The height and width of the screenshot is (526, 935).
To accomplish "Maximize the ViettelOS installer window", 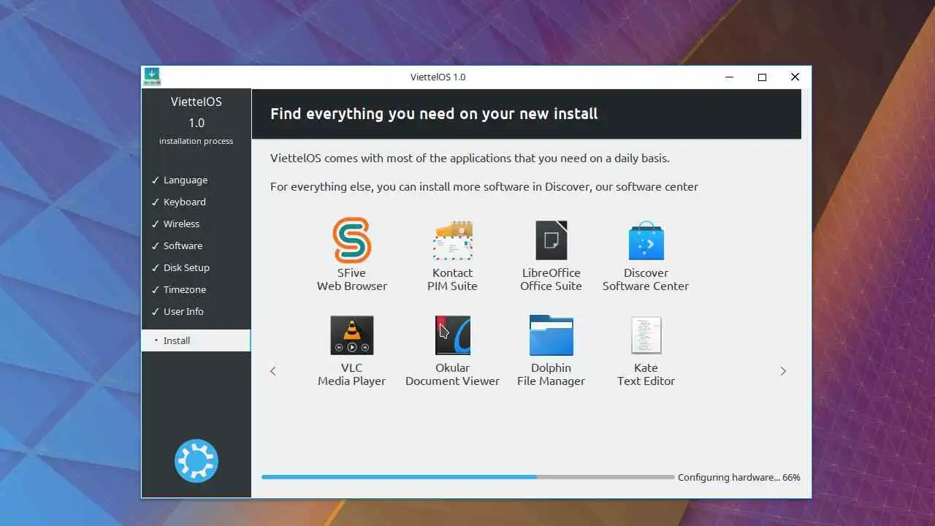I will pyautogui.click(x=762, y=77).
